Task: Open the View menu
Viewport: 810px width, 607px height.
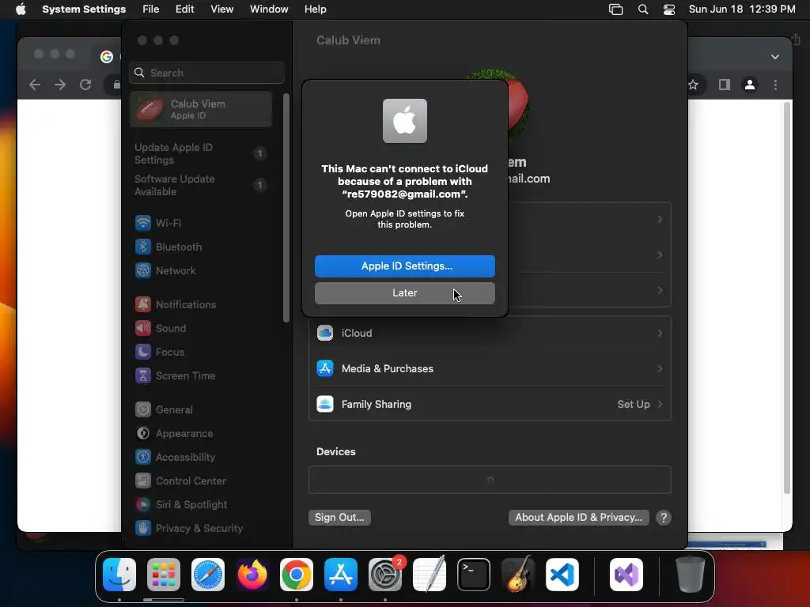Action: click(x=221, y=9)
